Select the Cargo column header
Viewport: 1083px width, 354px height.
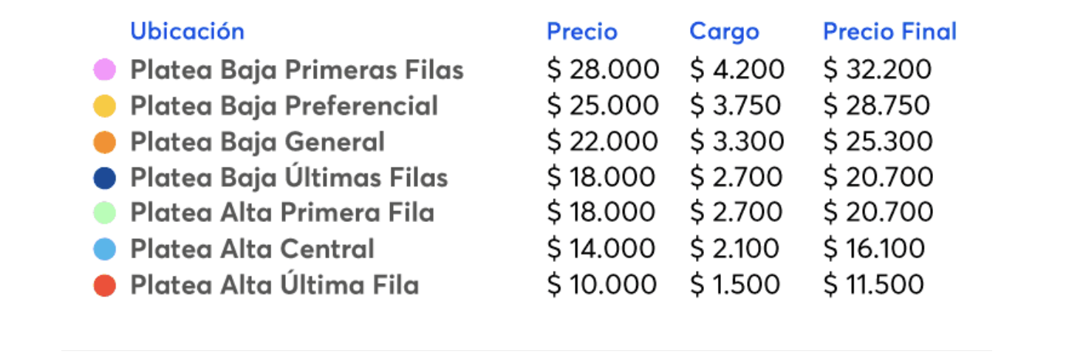724,32
